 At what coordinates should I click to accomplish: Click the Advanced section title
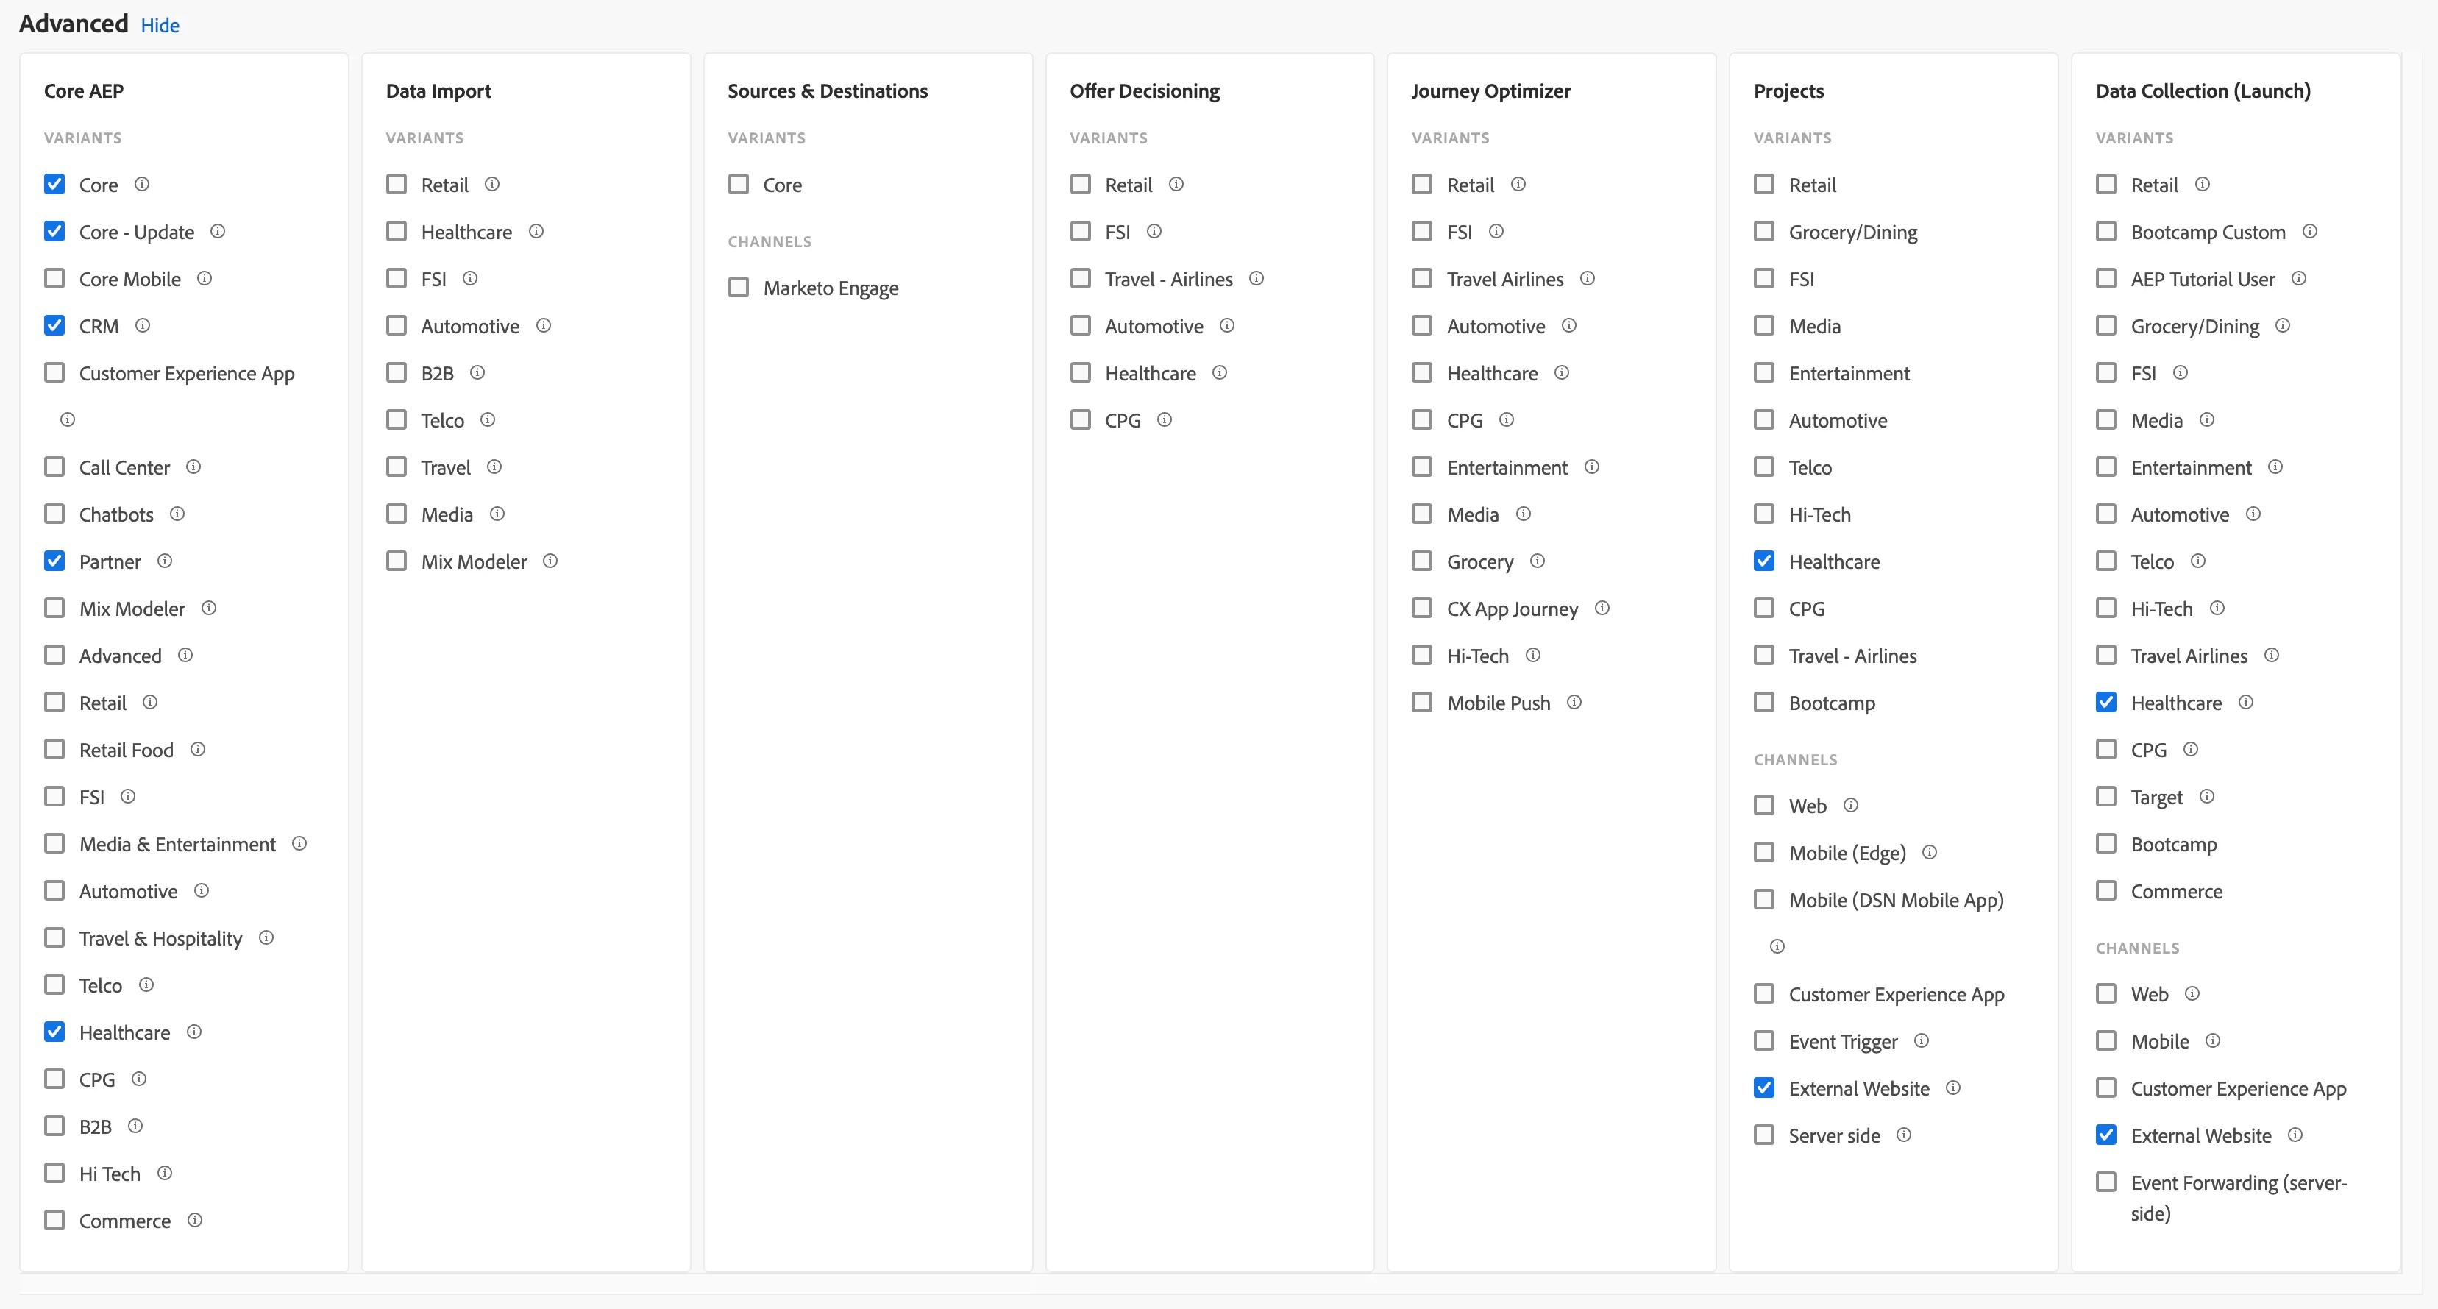[74, 24]
